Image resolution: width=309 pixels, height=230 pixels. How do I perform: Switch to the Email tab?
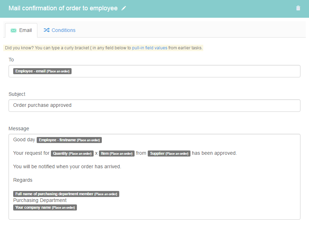pos(21,30)
